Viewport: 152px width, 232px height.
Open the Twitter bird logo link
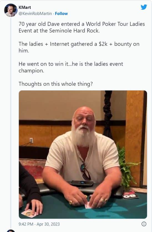[x=144, y=7]
